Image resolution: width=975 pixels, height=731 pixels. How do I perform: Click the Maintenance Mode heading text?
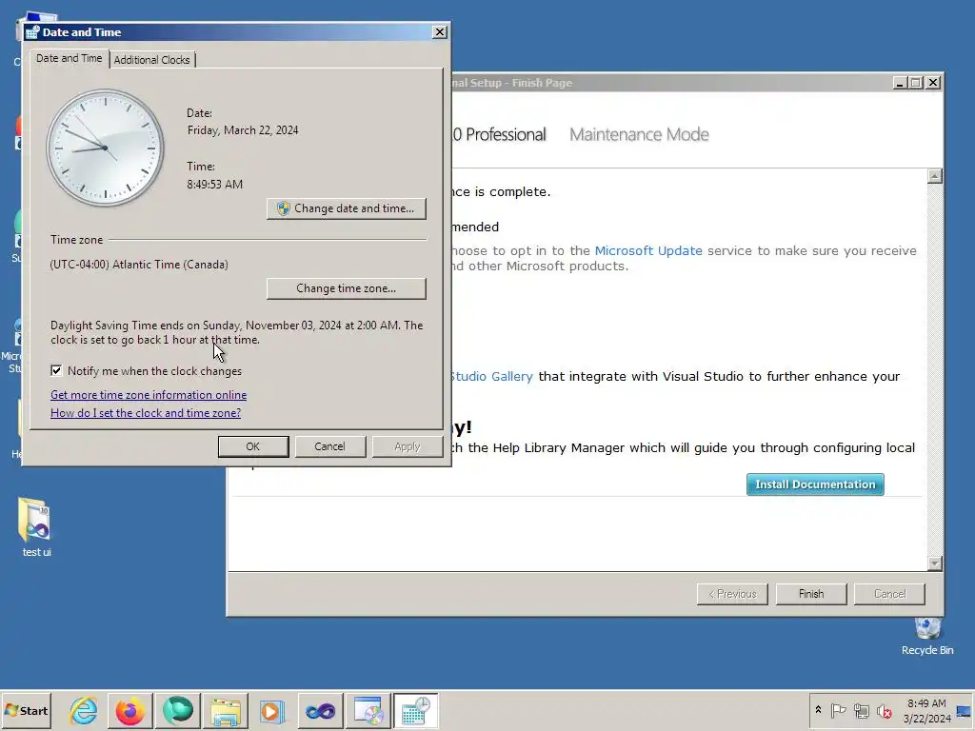click(x=639, y=134)
